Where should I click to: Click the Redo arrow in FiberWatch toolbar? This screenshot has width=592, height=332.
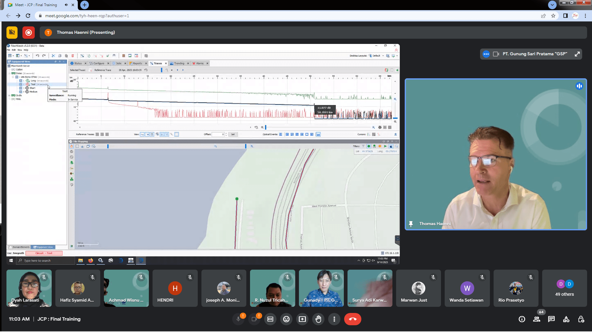click(44, 56)
